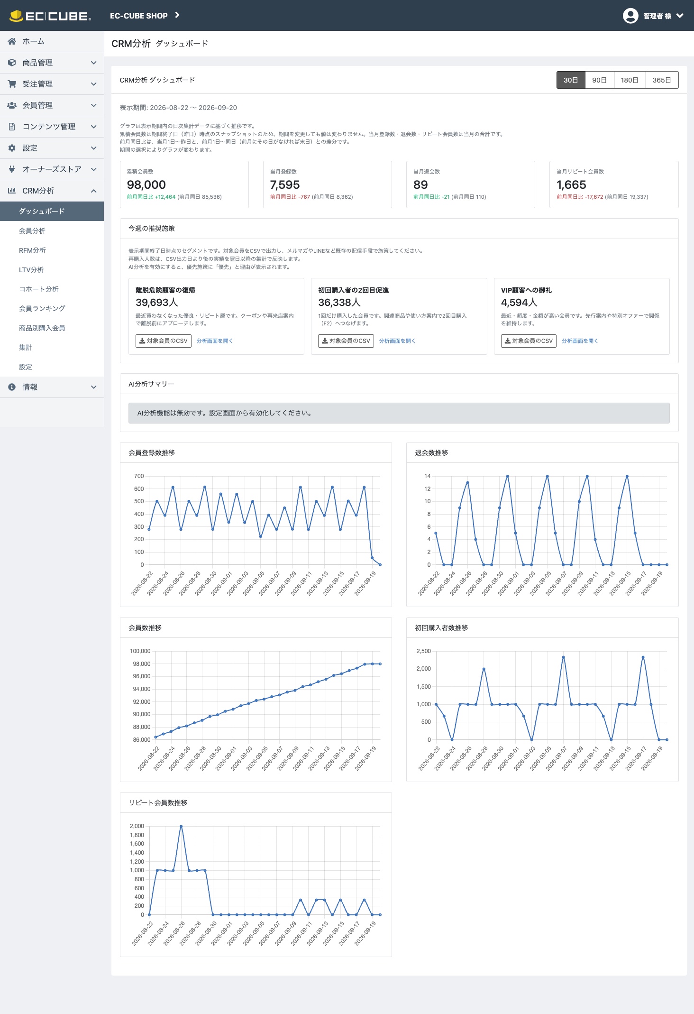Viewport: 694px width, 1014px height.
Task: Open analysis screen for 初回購入者の2回目促進
Action: pos(397,341)
